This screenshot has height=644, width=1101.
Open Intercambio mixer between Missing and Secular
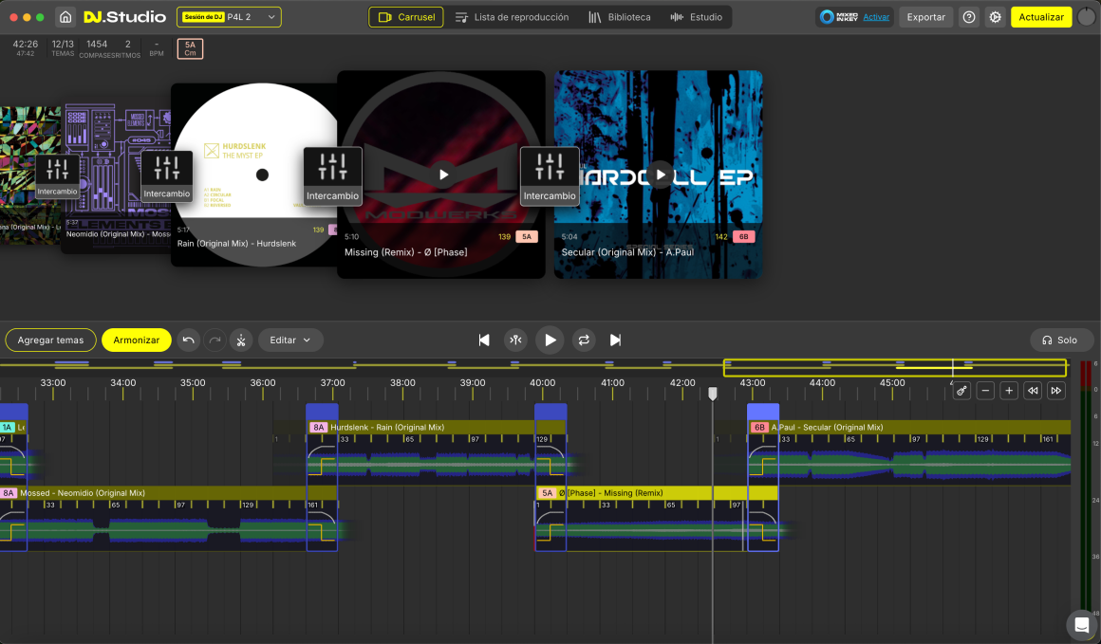click(550, 175)
